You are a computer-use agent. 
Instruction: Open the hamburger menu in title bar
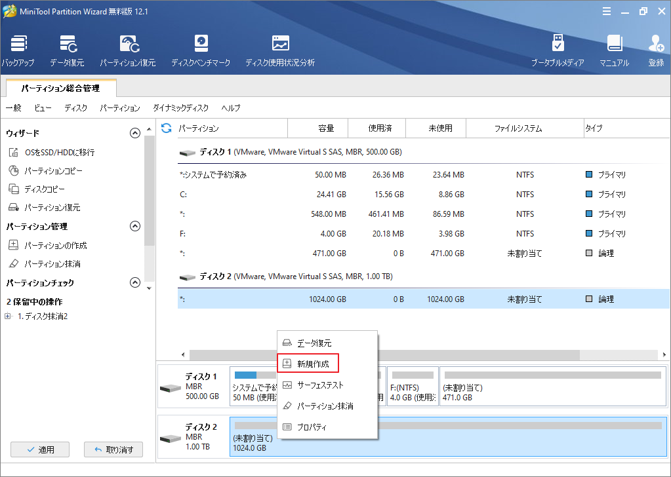606,12
